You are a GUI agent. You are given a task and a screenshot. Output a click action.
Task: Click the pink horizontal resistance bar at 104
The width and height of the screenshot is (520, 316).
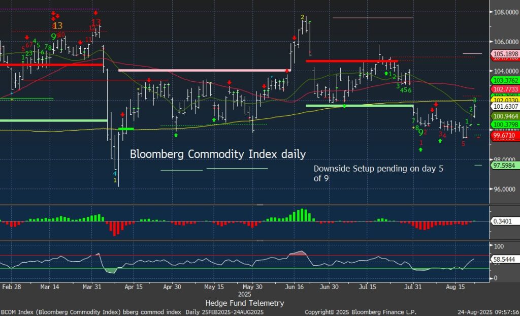(204, 70)
